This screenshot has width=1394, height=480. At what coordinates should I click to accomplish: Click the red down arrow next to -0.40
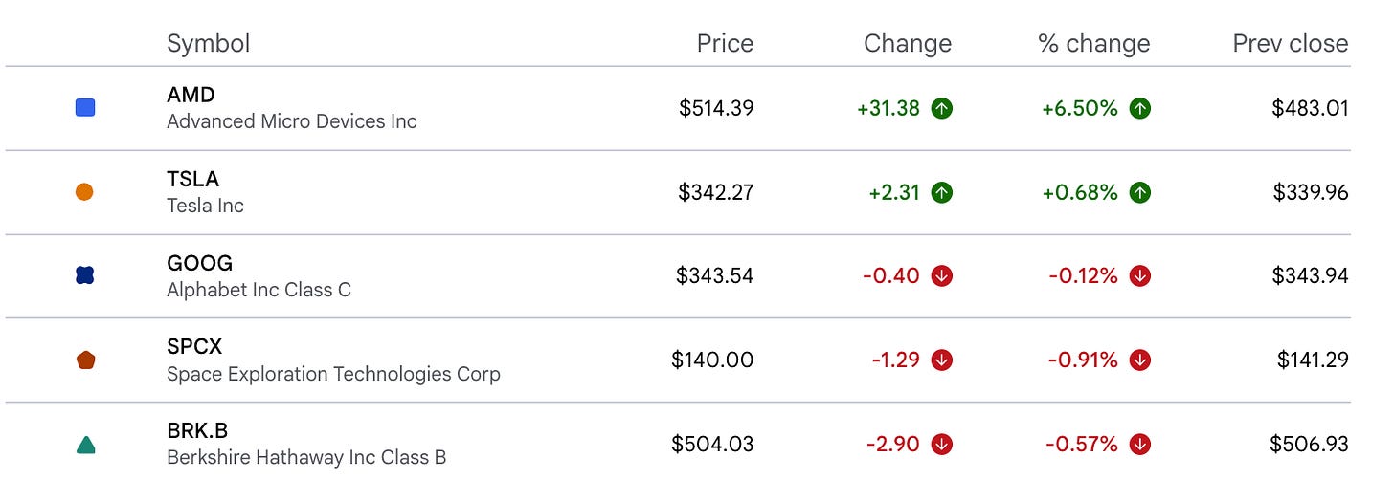(942, 276)
